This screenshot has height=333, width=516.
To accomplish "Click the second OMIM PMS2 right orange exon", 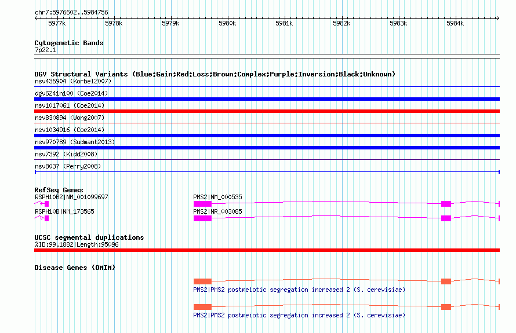I will [446, 307].
